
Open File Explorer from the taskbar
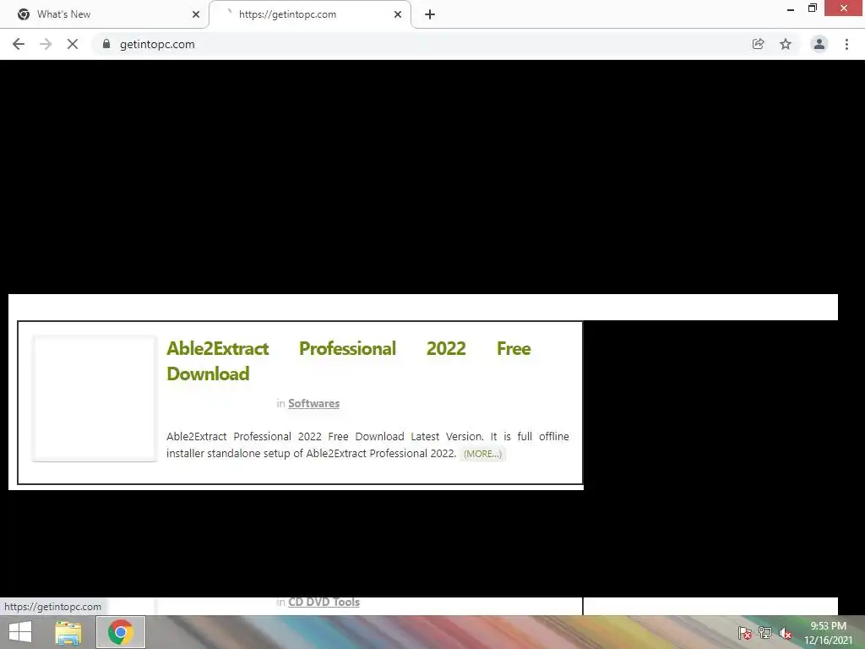(x=68, y=632)
